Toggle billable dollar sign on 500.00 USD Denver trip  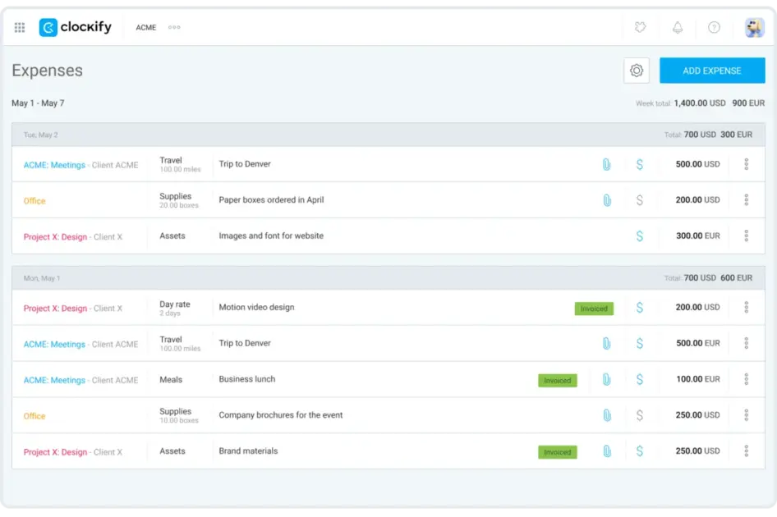[639, 164]
